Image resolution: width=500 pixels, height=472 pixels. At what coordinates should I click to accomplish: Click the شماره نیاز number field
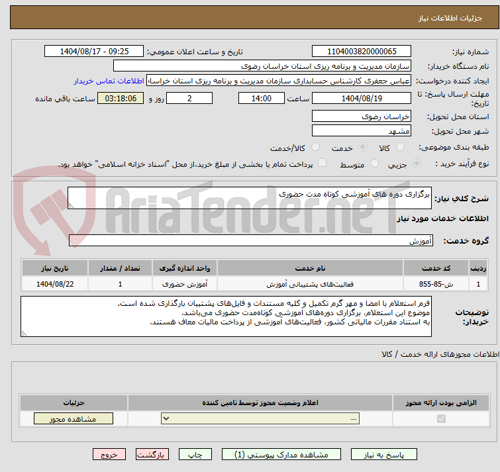click(362, 52)
